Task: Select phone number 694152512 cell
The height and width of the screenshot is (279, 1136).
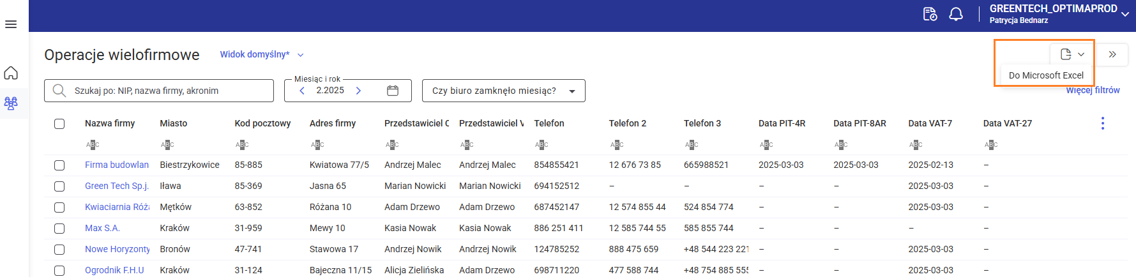Action: 557,186
